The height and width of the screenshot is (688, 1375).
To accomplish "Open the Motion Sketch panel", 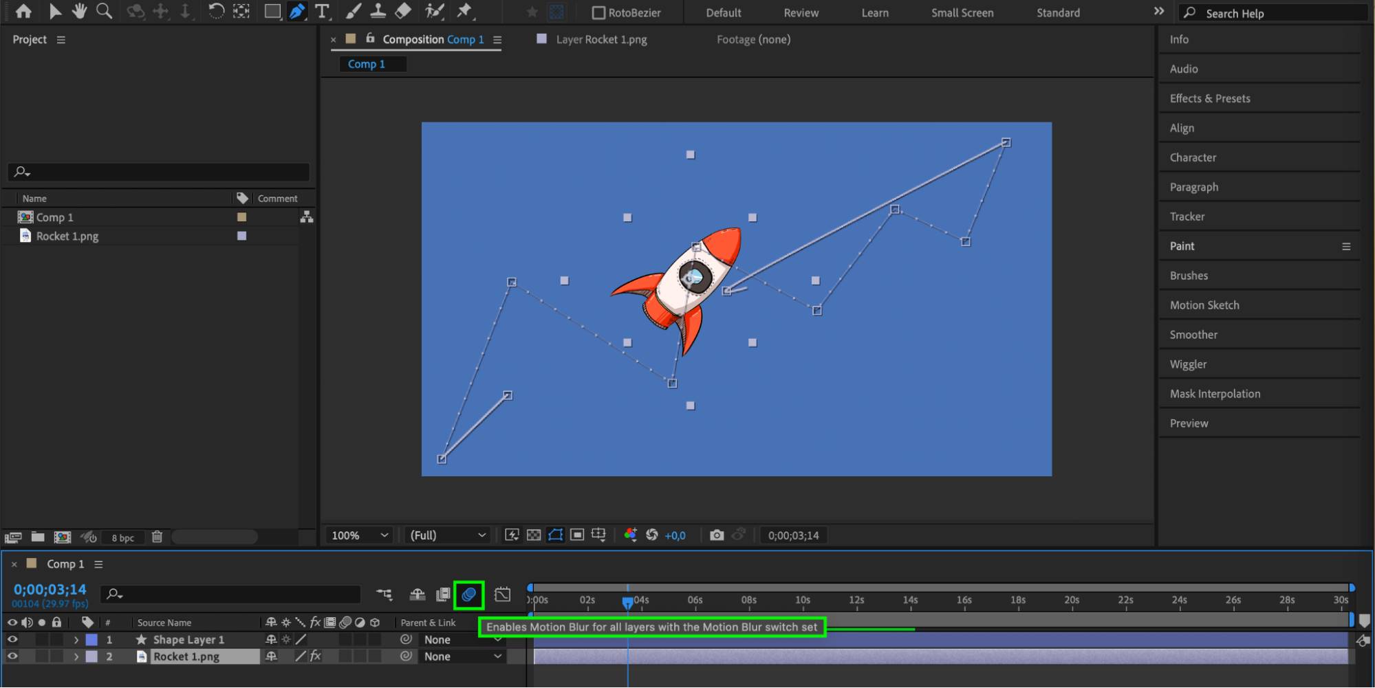I will point(1204,305).
